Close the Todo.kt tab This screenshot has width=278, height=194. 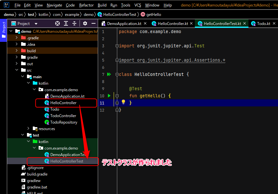click(x=274, y=23)
